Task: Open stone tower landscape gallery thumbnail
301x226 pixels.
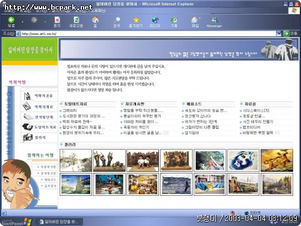Action: coord(76,184)
